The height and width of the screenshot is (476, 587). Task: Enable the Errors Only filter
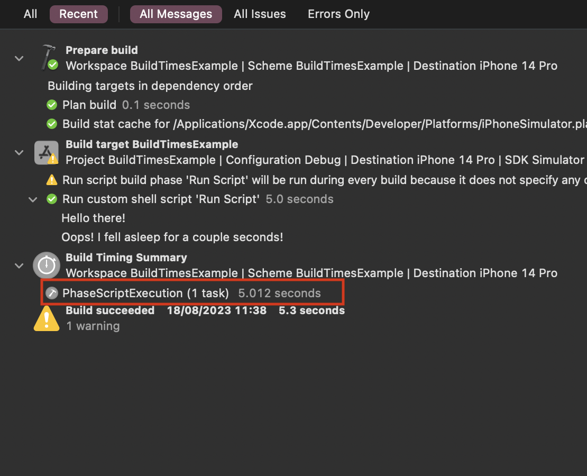point(338,14)
